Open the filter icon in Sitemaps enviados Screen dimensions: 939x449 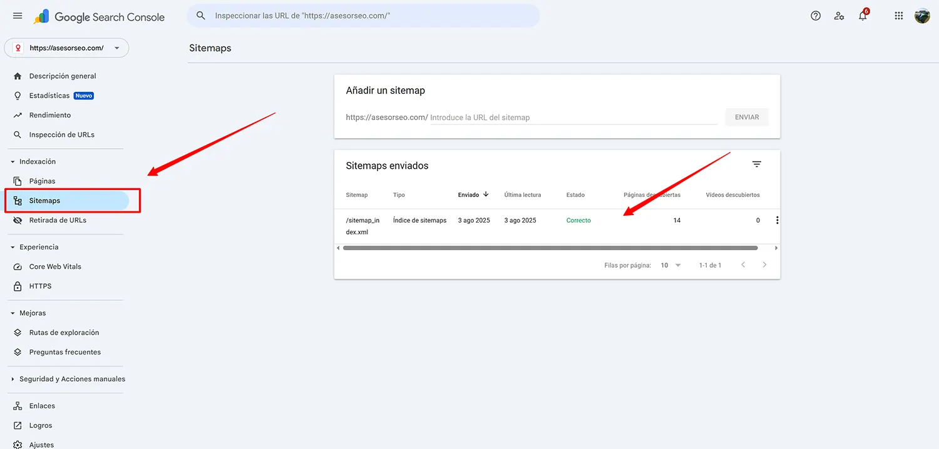[x=757, y=164]
